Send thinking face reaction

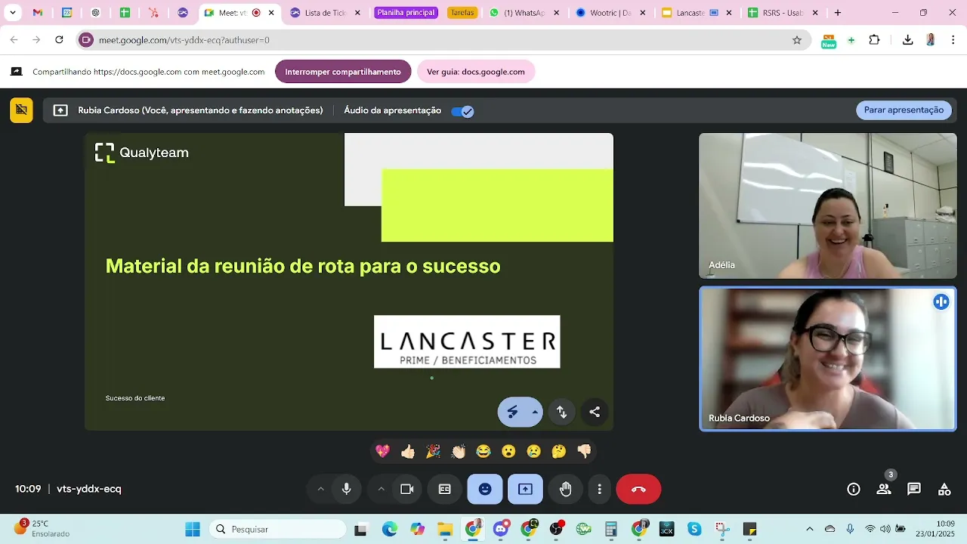[x=559, y=451]
